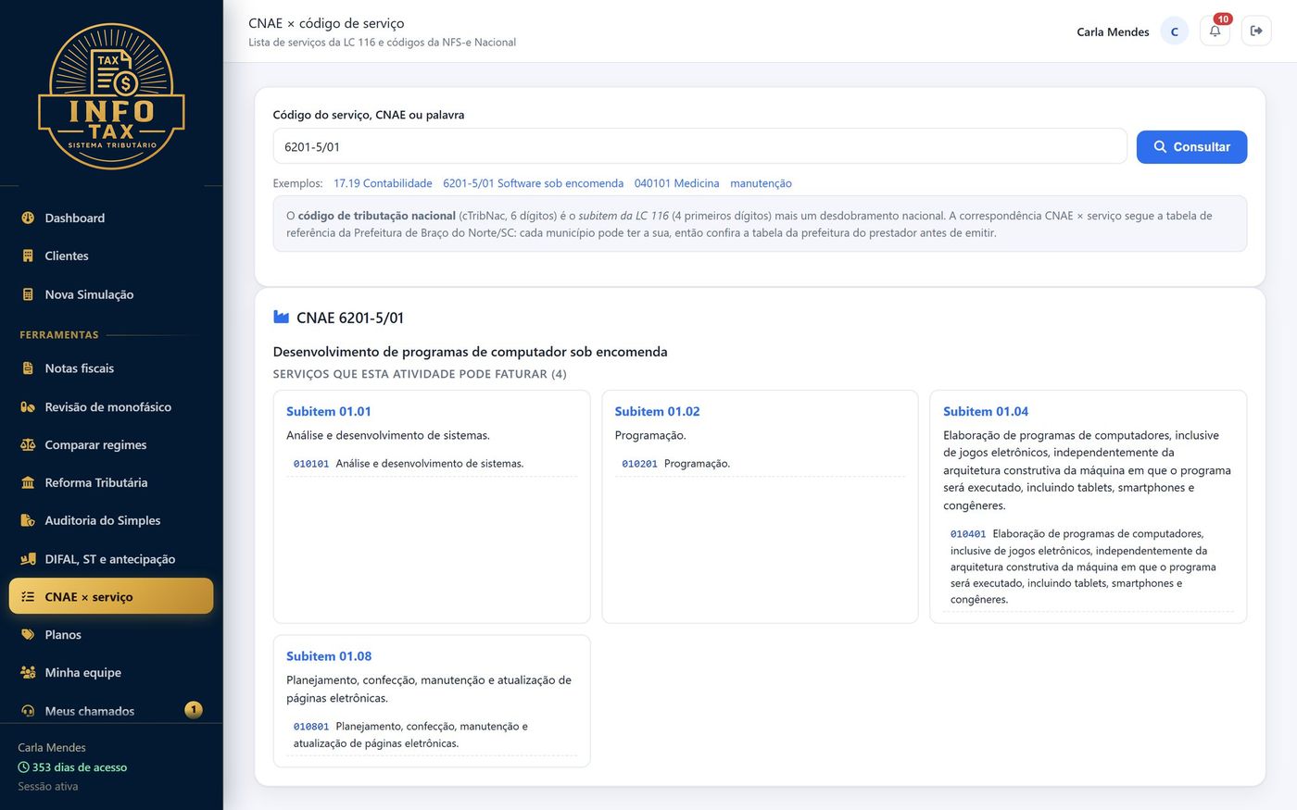Click the 17.19 Contabilidade example link
Image resolution: width=1297 pixels, height=810 pixels.
coord(383,183)
